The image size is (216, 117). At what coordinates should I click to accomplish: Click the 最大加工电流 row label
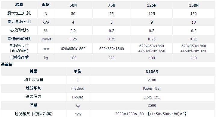tap(19, 13)
